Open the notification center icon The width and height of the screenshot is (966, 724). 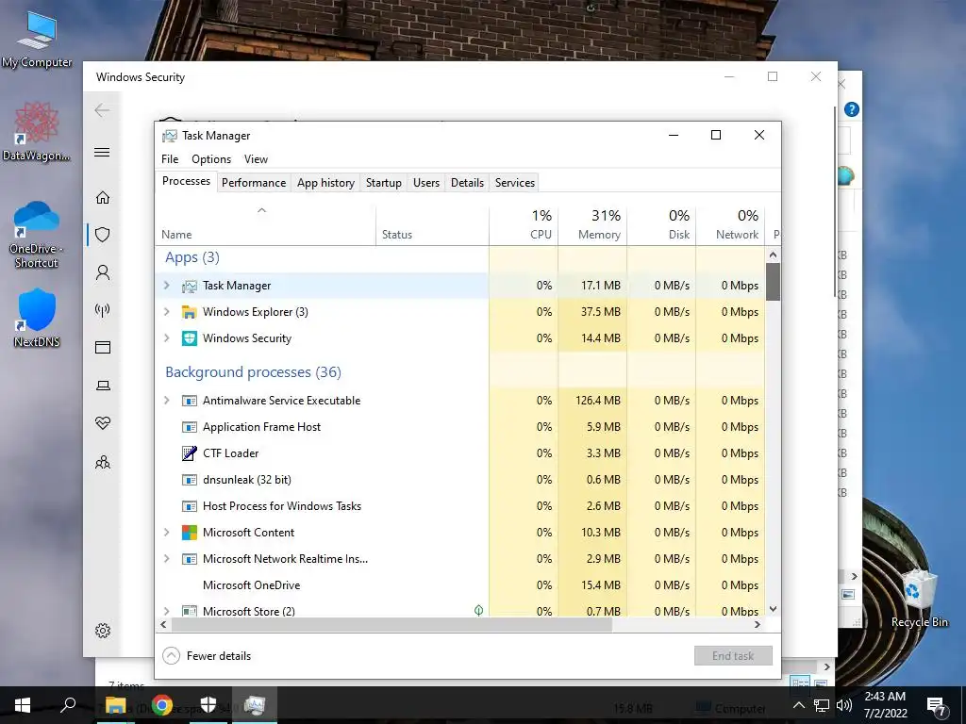(x=937, y=705)
